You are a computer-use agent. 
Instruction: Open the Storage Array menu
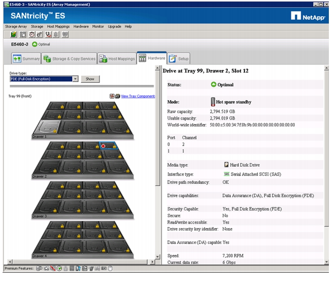click(16, 26)
